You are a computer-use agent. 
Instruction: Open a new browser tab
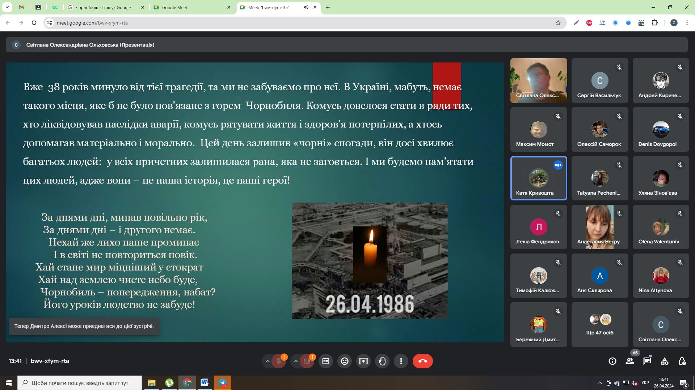click(x=328, y=7)
